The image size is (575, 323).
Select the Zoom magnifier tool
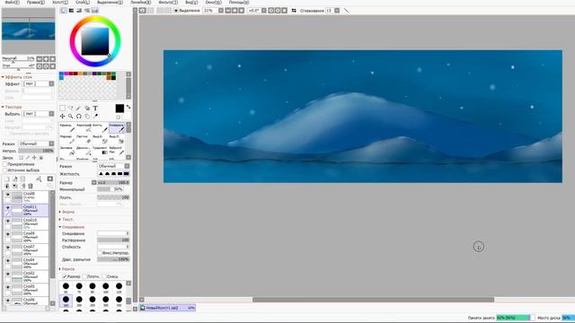[70, 116]
